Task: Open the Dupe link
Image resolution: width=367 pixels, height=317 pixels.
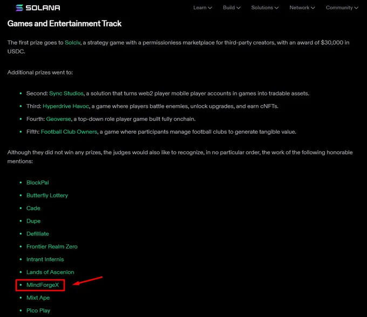Action: (33, 221)
